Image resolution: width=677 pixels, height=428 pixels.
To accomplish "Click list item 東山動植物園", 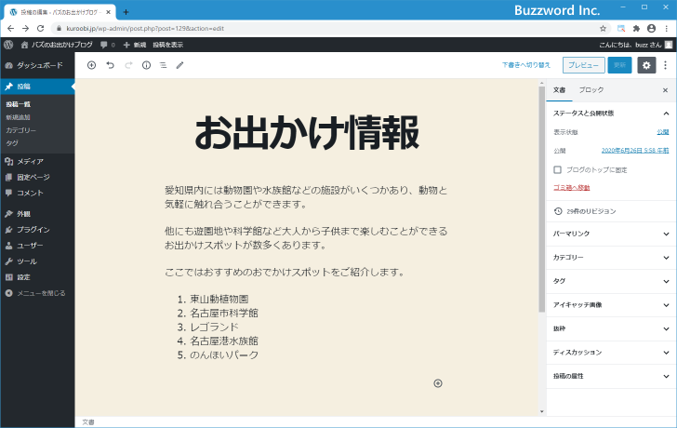I will (219, 299).
